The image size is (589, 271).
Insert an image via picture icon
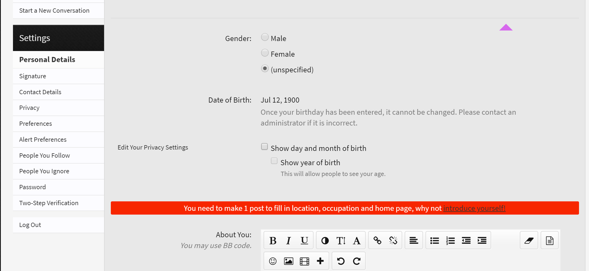click(x=288, y=261)
